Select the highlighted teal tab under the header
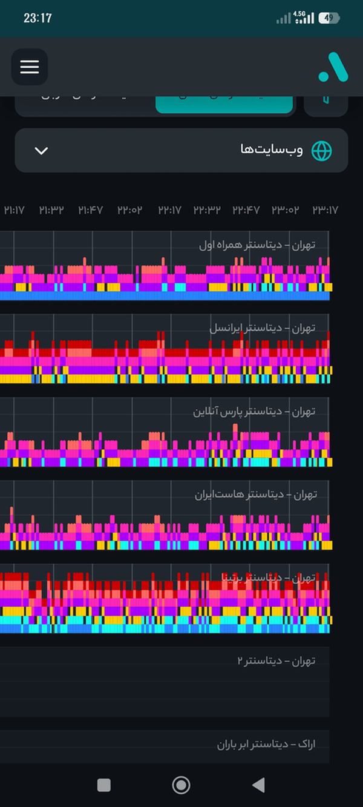This screenshot has height=807, width=363. [225, 105]
